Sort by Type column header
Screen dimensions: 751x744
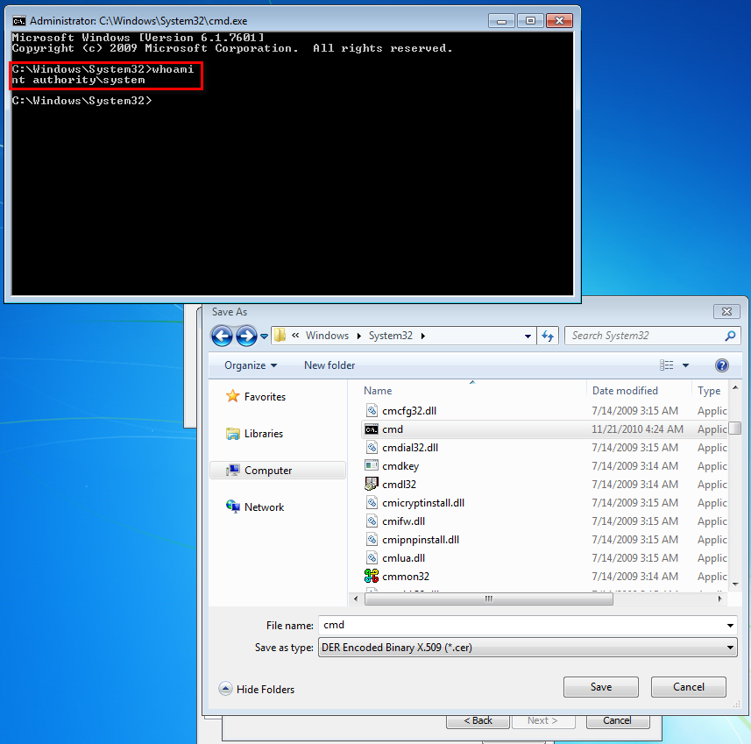click(709, 391)
